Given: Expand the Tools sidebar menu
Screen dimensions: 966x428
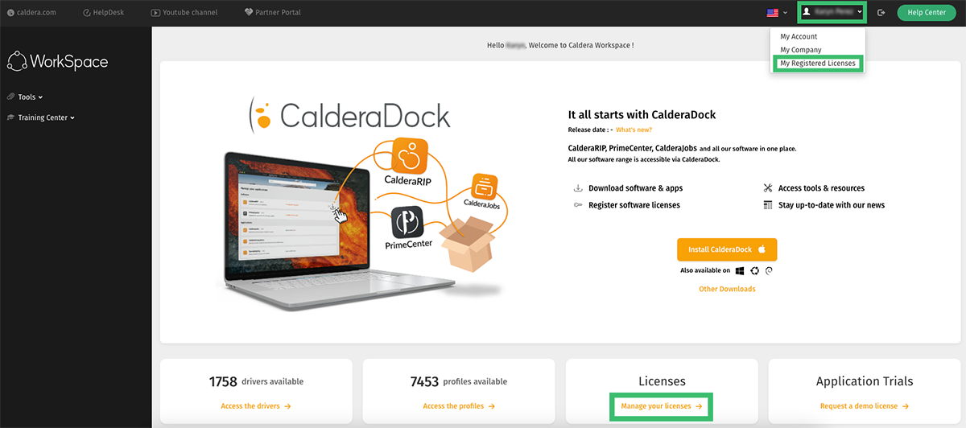Looking at the screenshot, I should click(x=25, y=97).
